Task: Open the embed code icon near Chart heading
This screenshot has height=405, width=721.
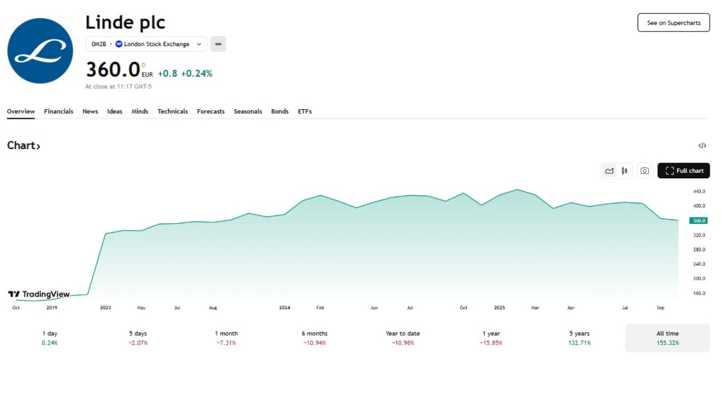Action: point(702,145)
